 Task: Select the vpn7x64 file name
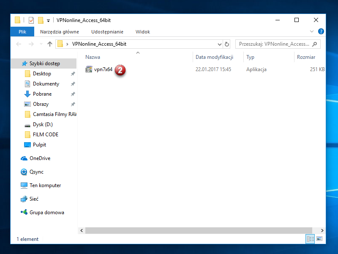(103, 69)
